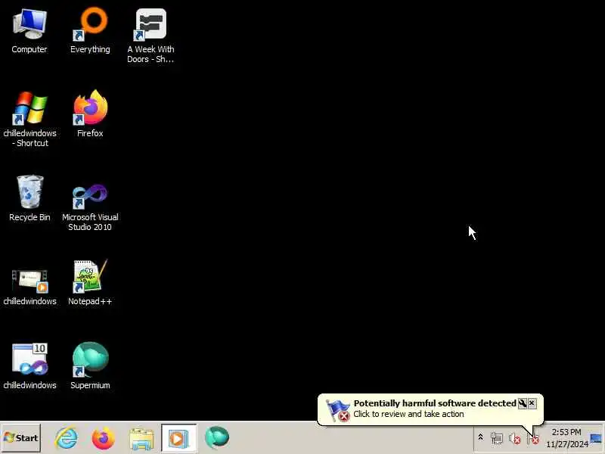Image resolution: width=605 pixels, height=454 pixels.
Task: Click the harmful software detected notification
Action: 430,409
